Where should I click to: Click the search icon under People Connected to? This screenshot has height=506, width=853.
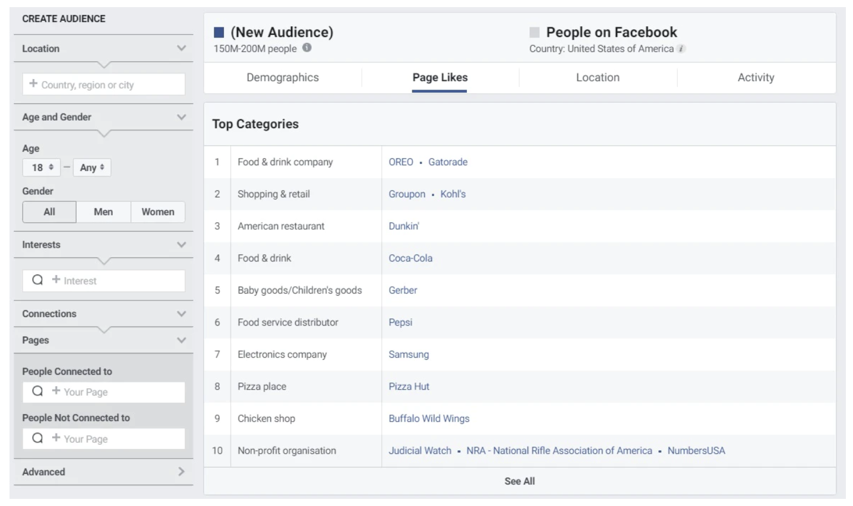[x=37, y=391]
